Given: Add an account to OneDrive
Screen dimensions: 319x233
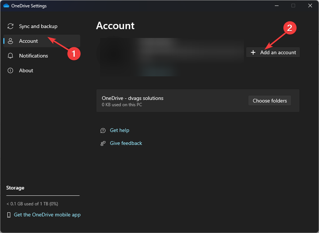Looking at the screenshot, I should [x=273, y=52].
